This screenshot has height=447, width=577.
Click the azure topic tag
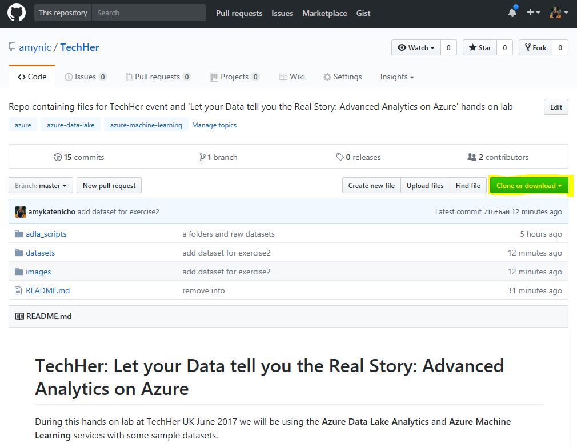23,125
